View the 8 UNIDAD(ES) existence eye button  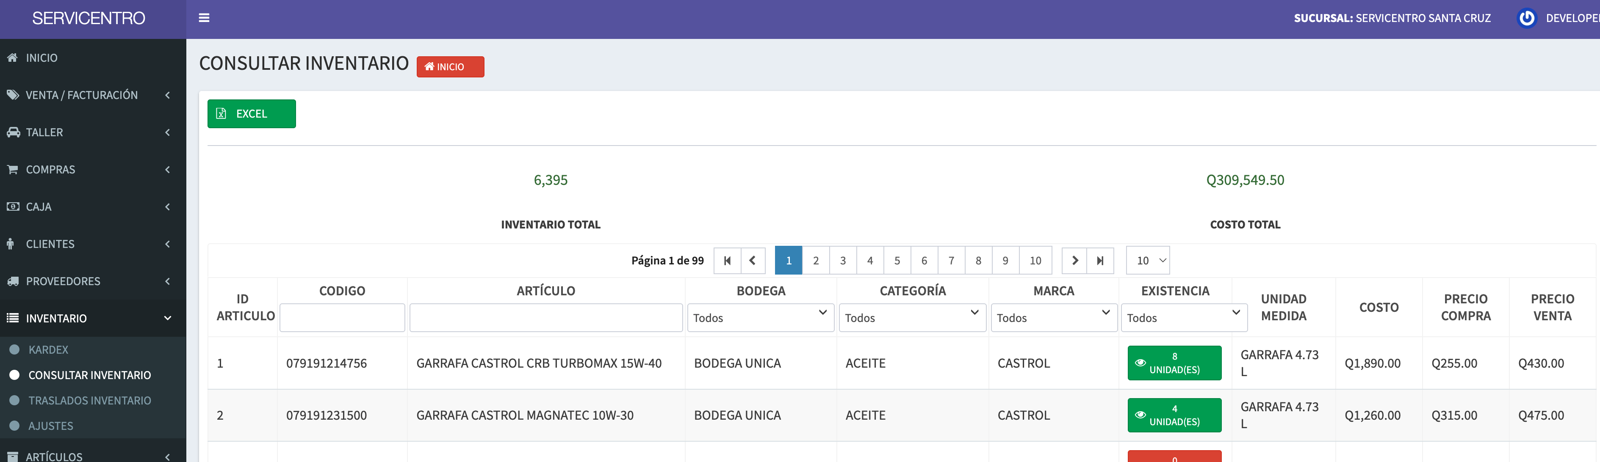click(x=1174, y=363)
